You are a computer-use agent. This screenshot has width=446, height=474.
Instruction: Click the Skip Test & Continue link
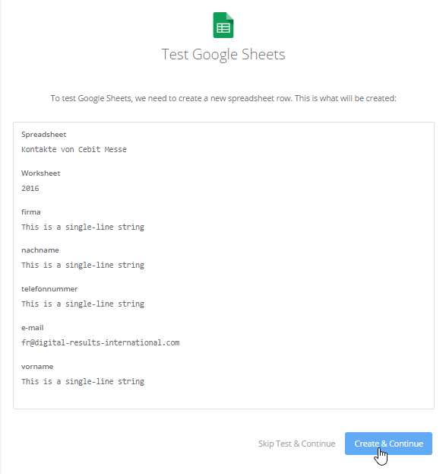pos(296,444)
